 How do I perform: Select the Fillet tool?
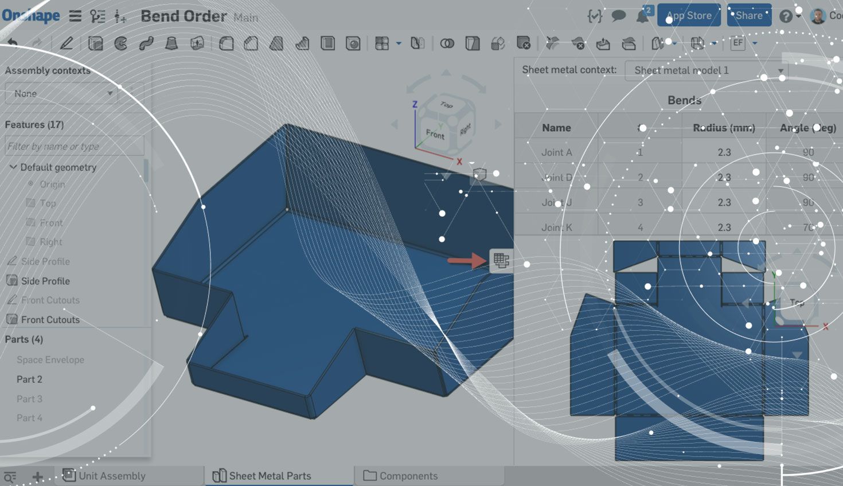pos(227,44)
